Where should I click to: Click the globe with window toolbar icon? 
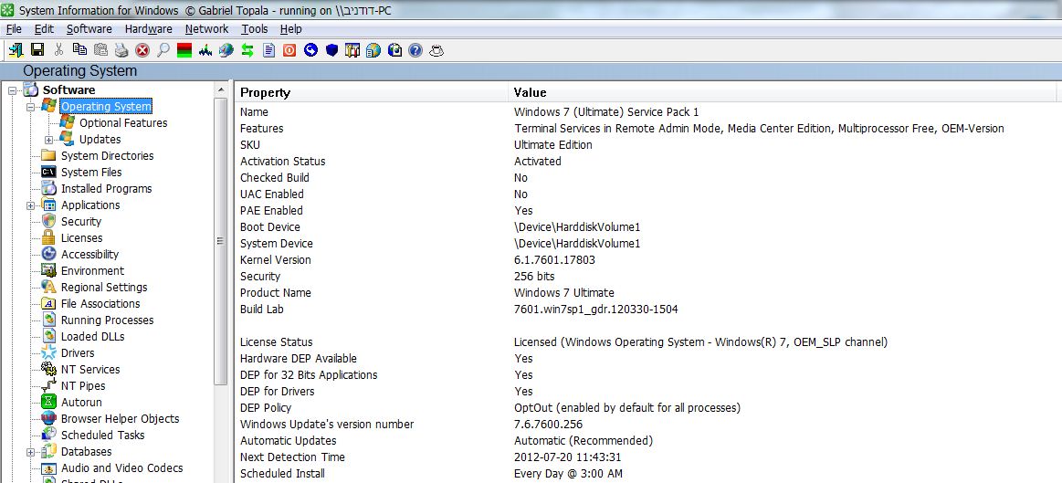[394, 50]
